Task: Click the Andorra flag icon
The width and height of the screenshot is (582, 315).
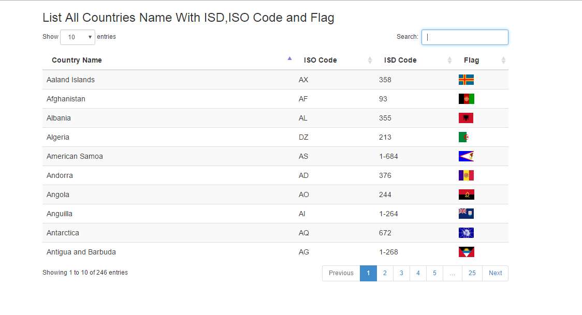Action: coord(466,175)
